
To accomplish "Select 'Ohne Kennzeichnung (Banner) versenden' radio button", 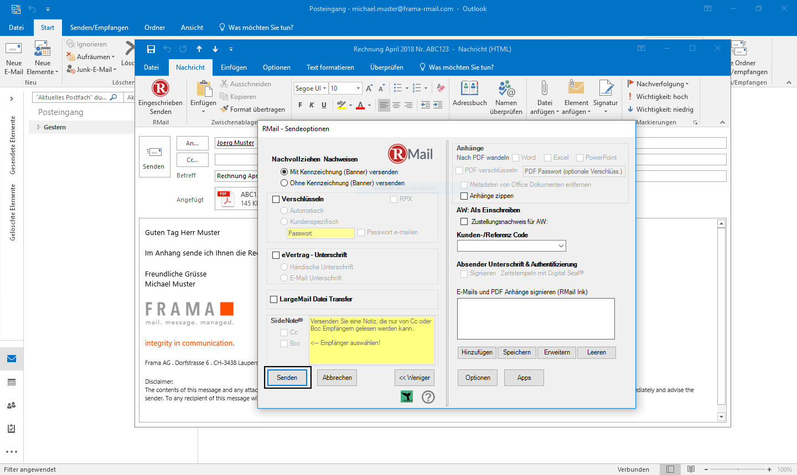I will [284, 183].
